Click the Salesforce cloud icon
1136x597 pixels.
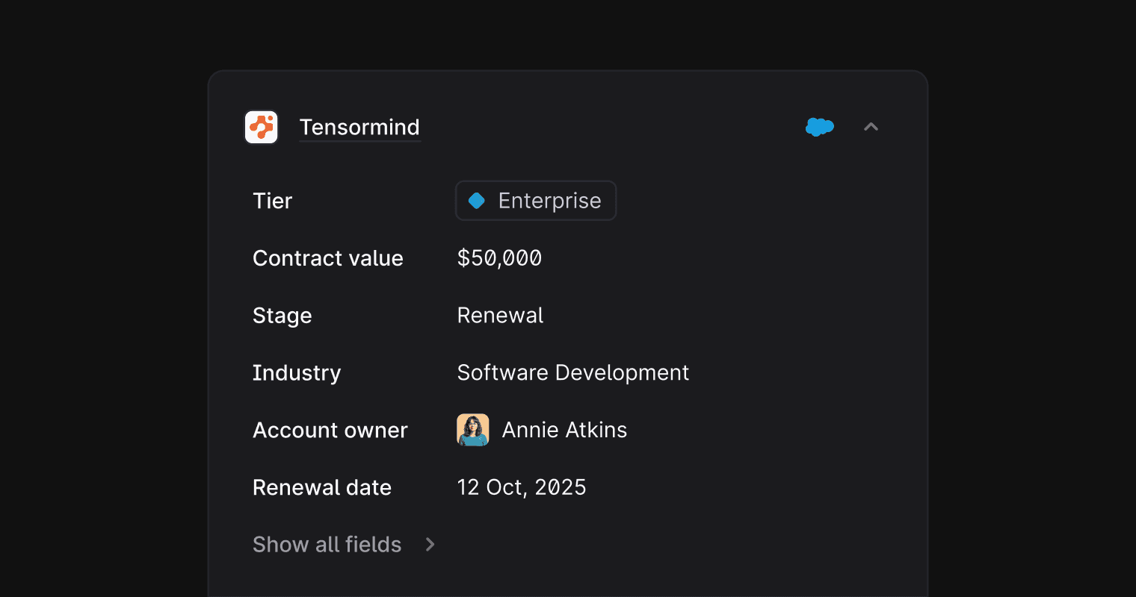click(819, 127)
